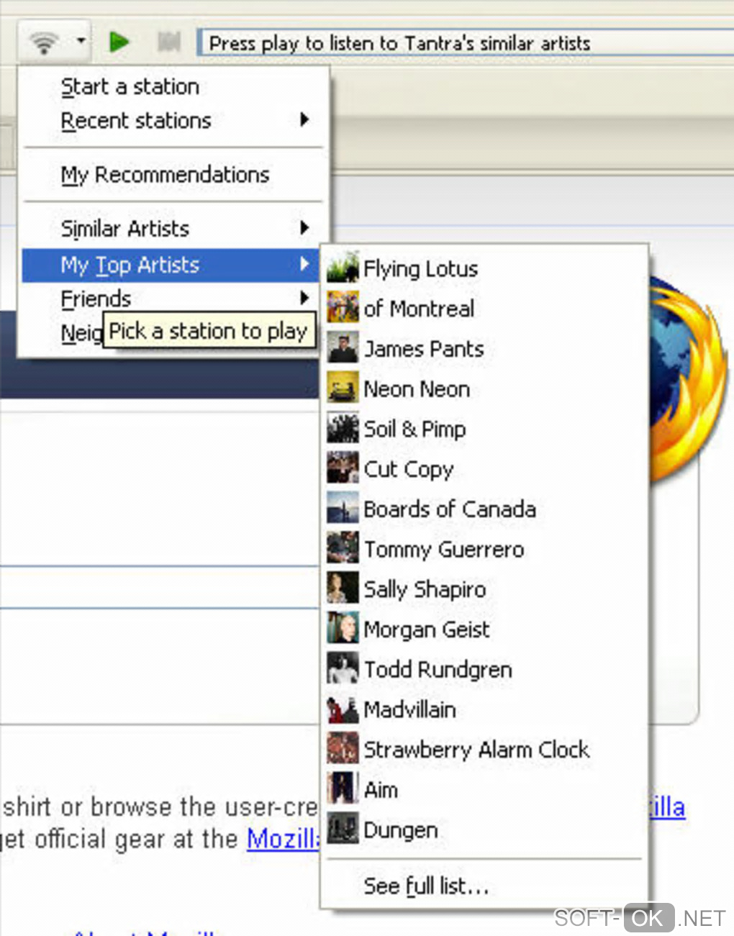The image size is (734, 936).
Task: Play the 'James Pants' station label
Action: click(x=424, y=350)
